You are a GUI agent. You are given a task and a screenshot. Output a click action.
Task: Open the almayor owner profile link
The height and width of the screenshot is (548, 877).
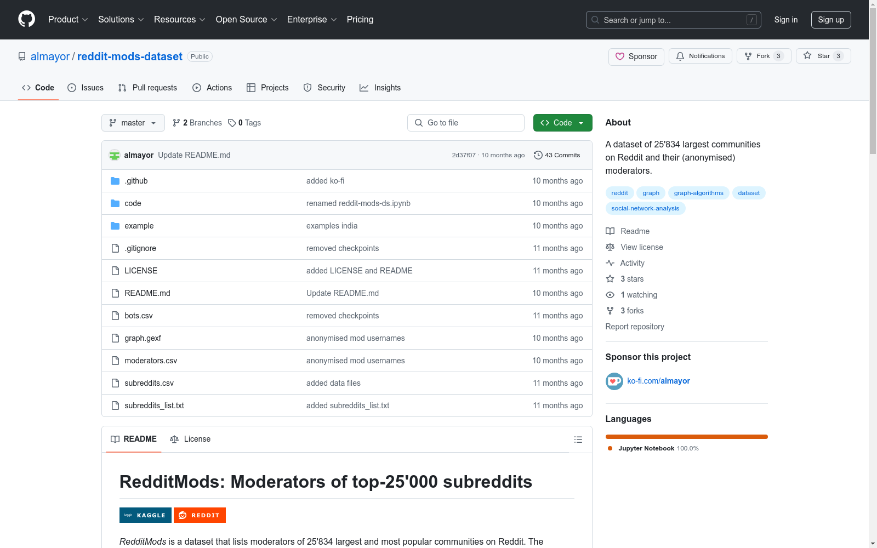click(x=50, y=56)
